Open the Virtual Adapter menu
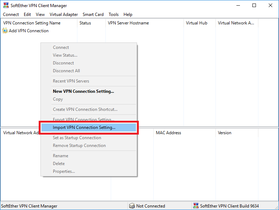This screenshot has height=210, width=279. pyautogui.click(x=64, y=15)
